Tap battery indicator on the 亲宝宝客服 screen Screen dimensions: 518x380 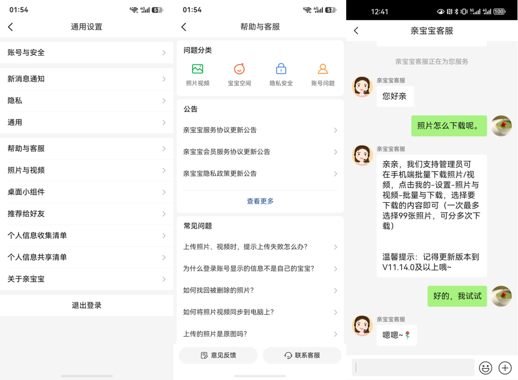point(499,12)
